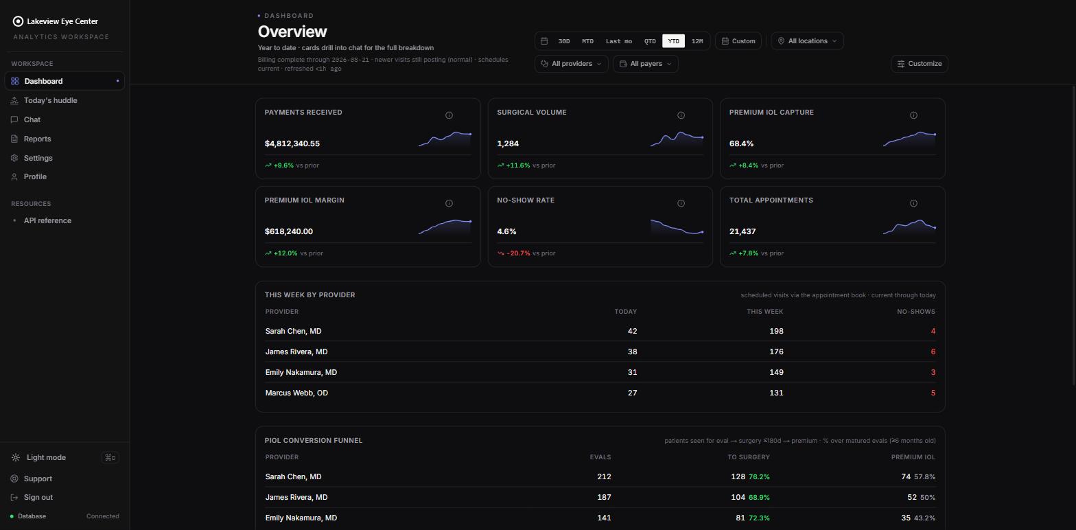Open the All payers dropdown
Viewport: 1076px width, 530px height.
[646, 64]
